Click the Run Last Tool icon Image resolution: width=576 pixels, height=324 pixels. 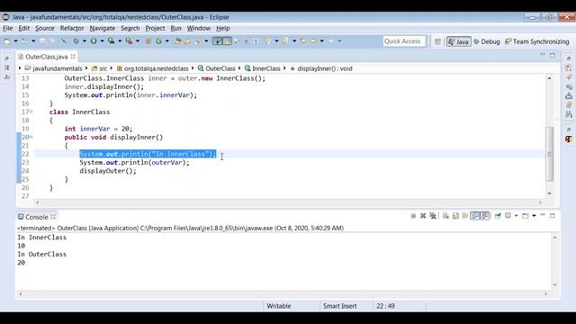[x=129, y=41]
